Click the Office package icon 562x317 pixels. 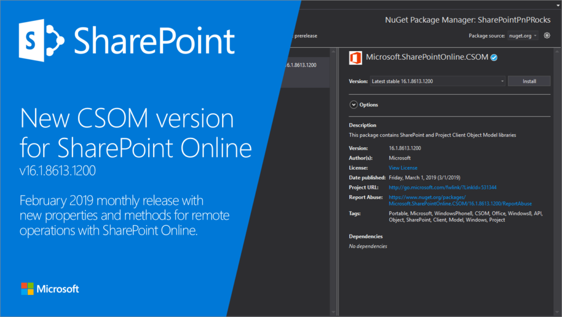(356, 57)
